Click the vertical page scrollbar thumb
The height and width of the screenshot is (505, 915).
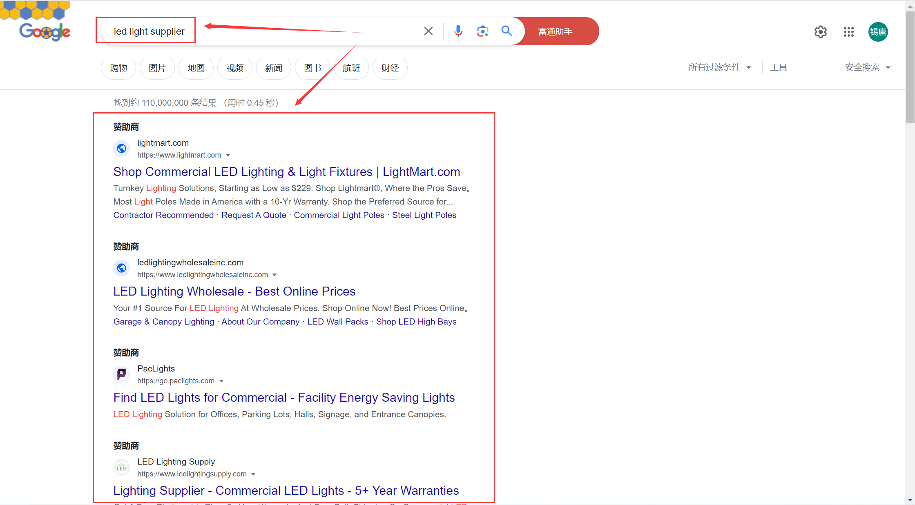click(x=910, y=67)
